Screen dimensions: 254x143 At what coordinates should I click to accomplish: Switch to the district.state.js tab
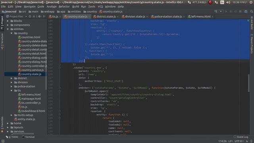click(104, 17)
